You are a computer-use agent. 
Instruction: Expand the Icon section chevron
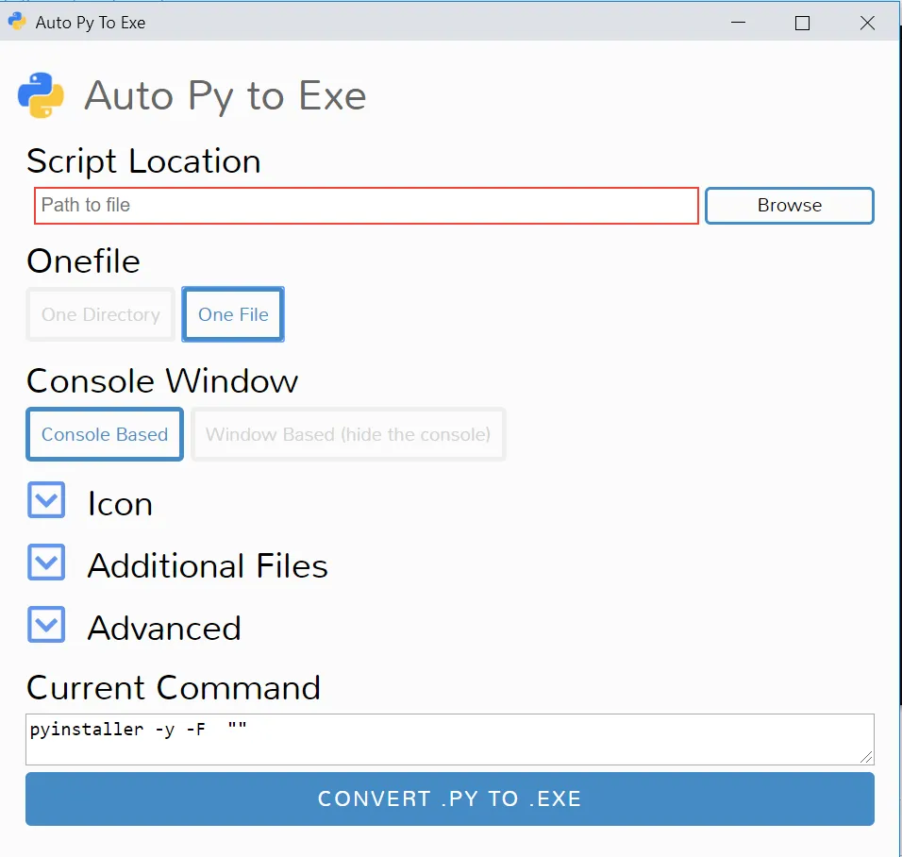[46, 499]
